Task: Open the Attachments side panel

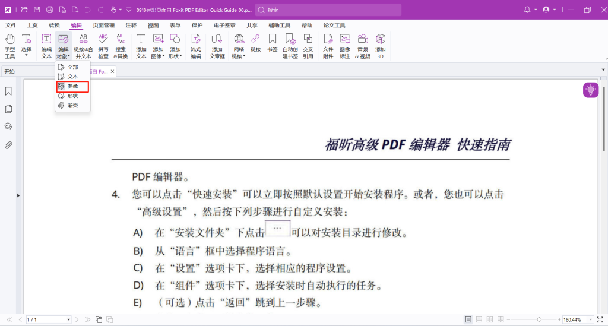Action: coord(8,145)
